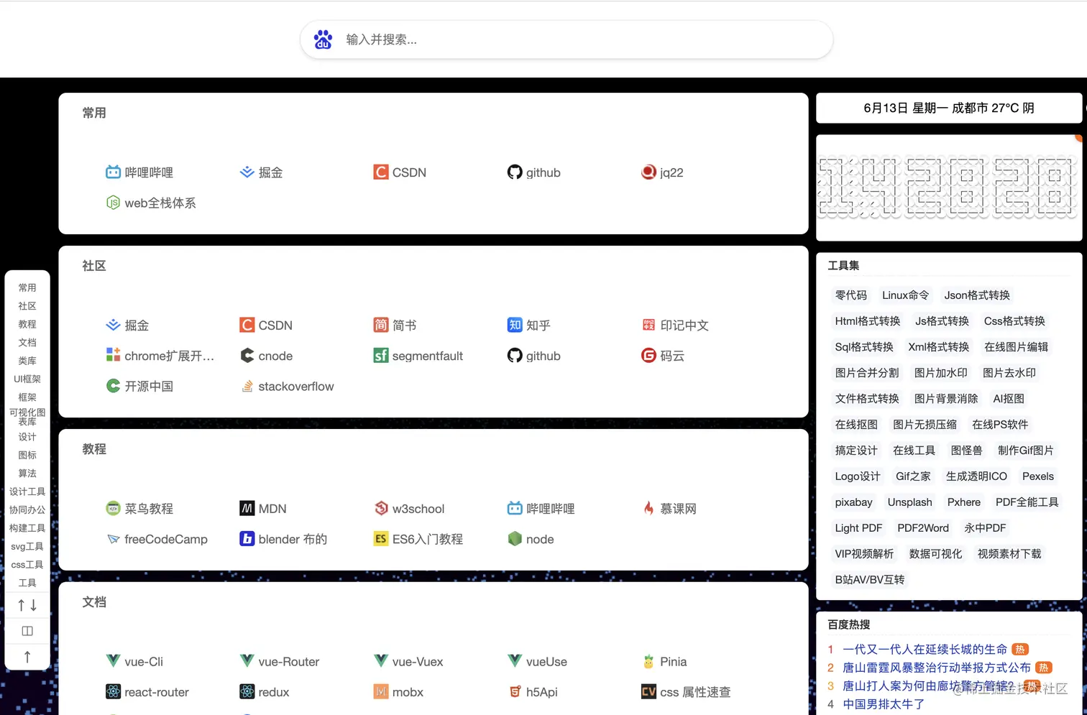The width and height of the screenshot is (1087, 715).
Task: Open 知乎 from the 社区 section
Action: pos(515,325)
